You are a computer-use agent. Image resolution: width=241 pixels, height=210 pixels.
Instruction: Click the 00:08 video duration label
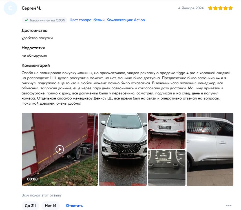click(32, 179)
